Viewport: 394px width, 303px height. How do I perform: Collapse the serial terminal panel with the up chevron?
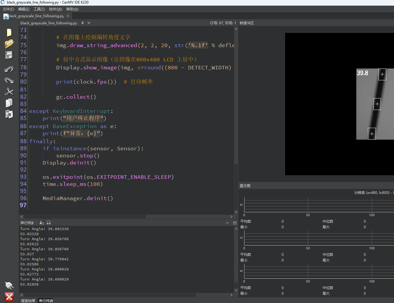227,223
